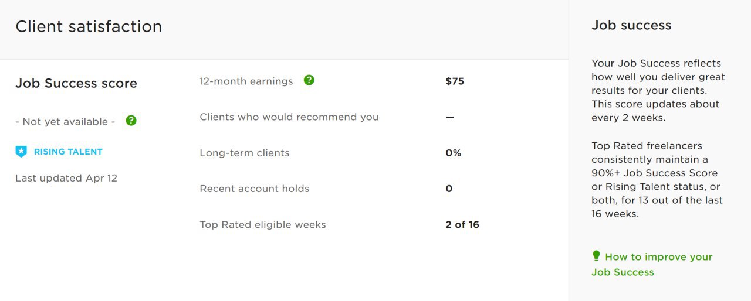Click the Top Rated freelancers description paragraph

[x=658, y=180]
